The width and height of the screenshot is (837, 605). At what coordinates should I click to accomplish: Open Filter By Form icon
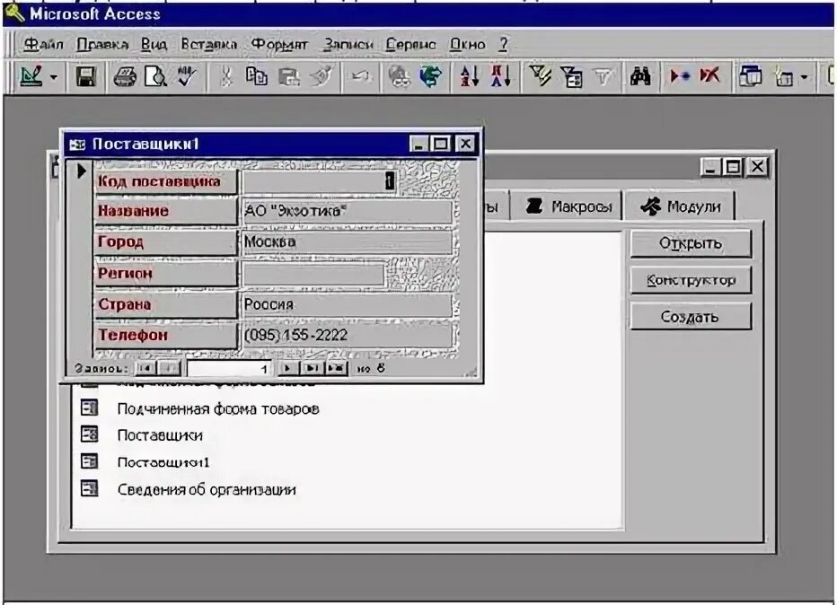pyautogui.click(x=572, y=77)
